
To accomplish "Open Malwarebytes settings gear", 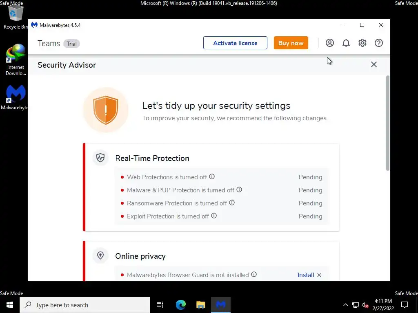I will click(362, 43).
